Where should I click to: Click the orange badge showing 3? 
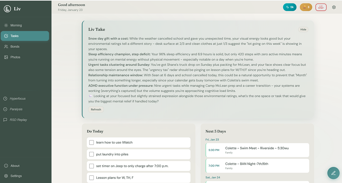pos(306,7)
